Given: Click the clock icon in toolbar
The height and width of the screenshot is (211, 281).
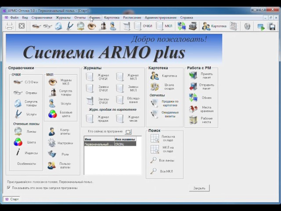Looking at the screenshot, I should pos(247,26).
